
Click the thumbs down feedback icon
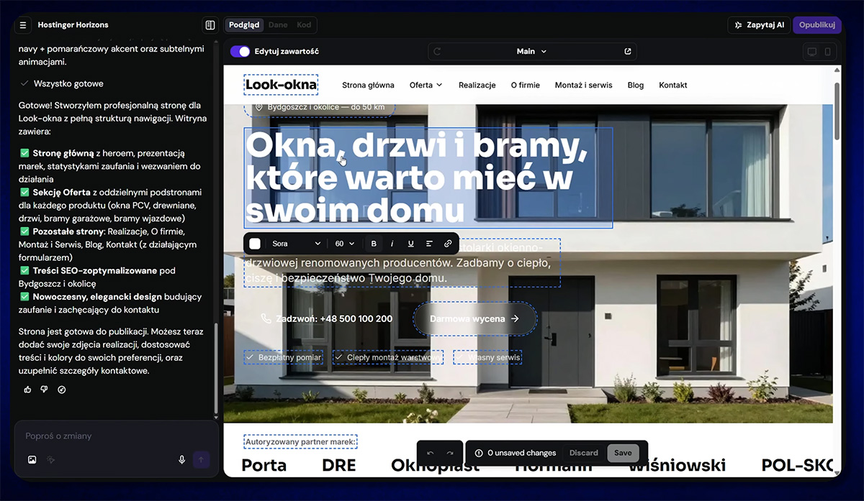coord(44,390)
